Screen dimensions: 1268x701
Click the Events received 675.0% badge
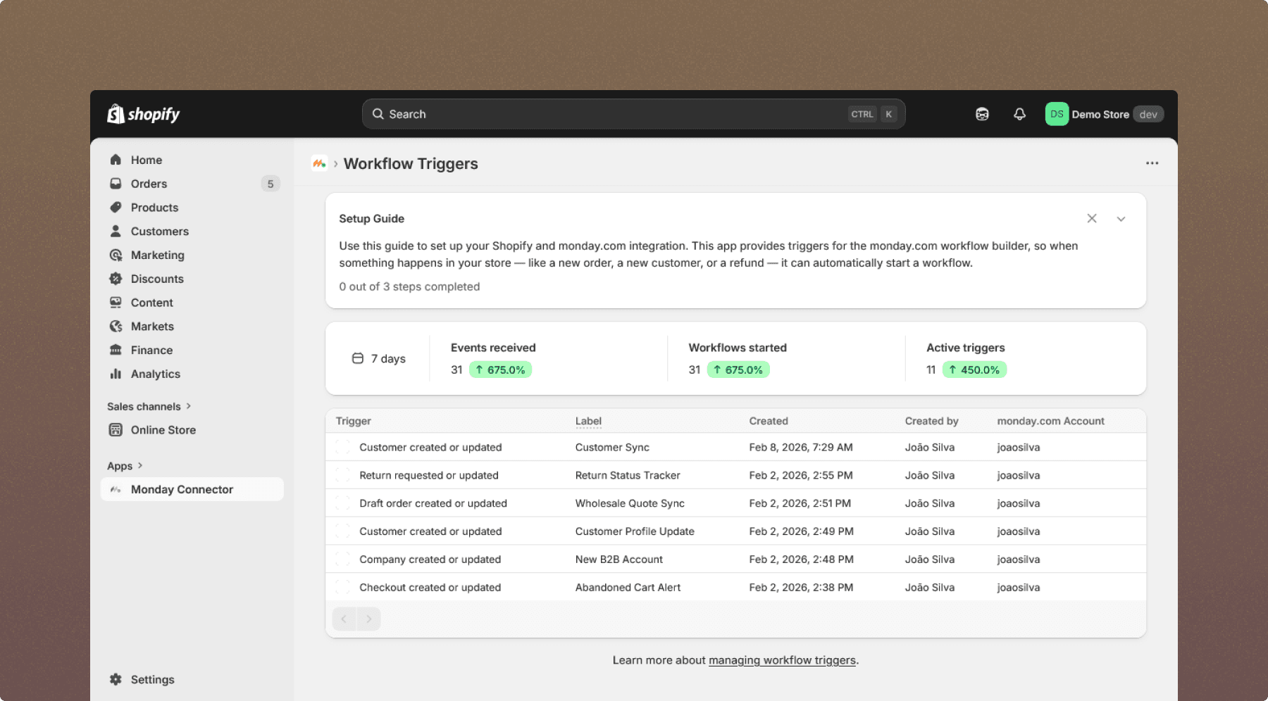click(x=500, y=370)
